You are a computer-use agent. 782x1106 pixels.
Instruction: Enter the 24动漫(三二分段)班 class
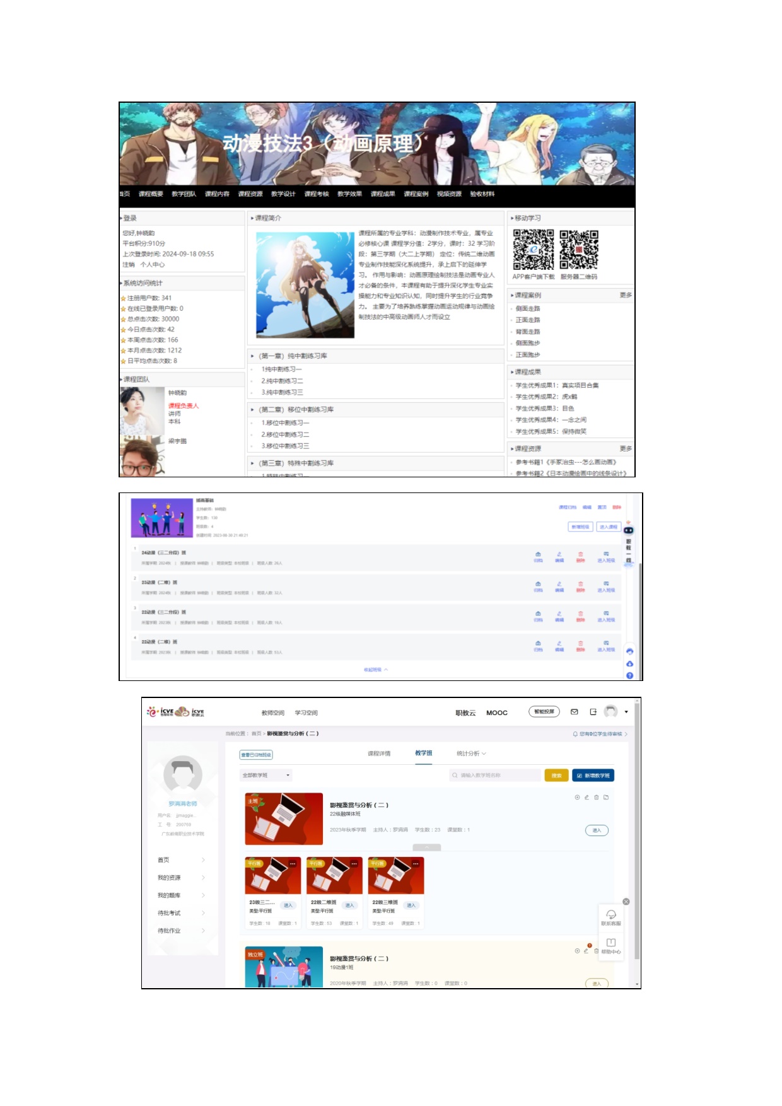click(x=606, y=557)
